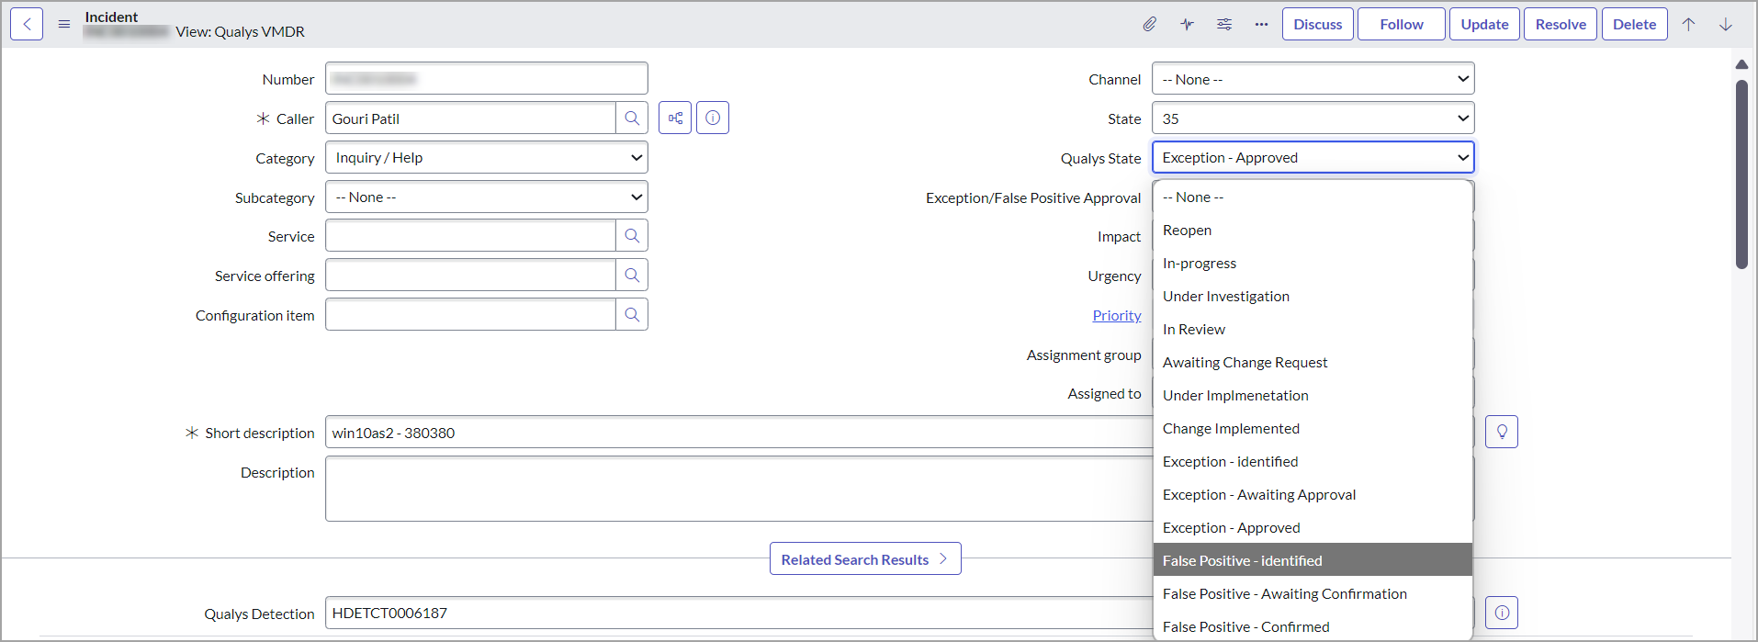Choose 'False Positive - identified' option

1242,561
